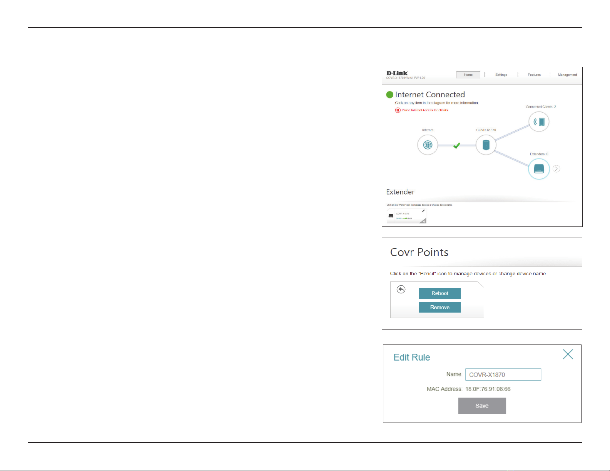
Task: Close the Edit Rule dialog
Action: 568,354
